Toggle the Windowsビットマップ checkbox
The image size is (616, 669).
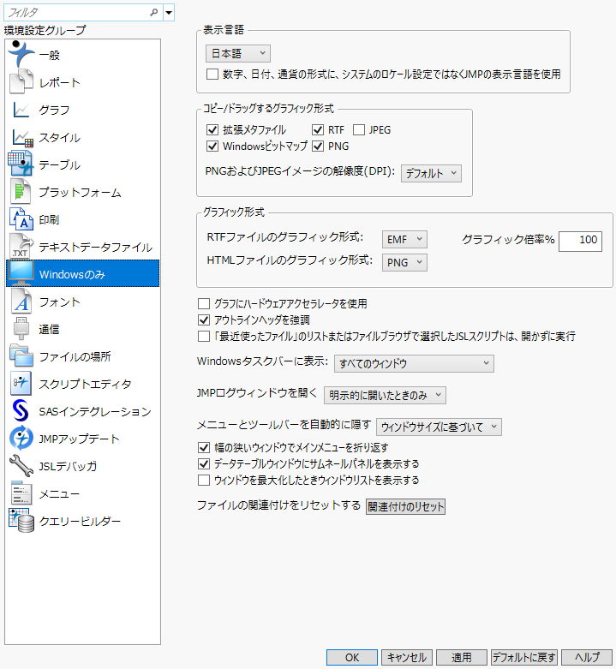[x=212, y=146]
